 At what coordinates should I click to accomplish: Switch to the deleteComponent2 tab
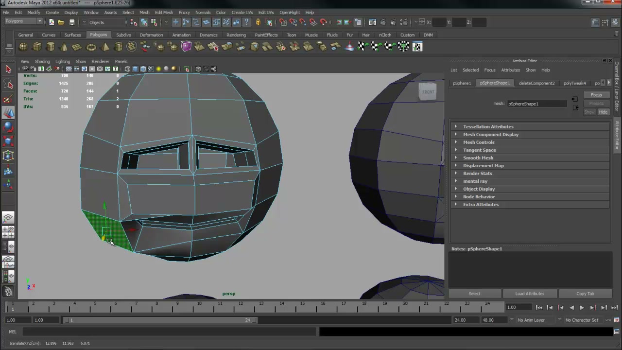click(536, 83)
